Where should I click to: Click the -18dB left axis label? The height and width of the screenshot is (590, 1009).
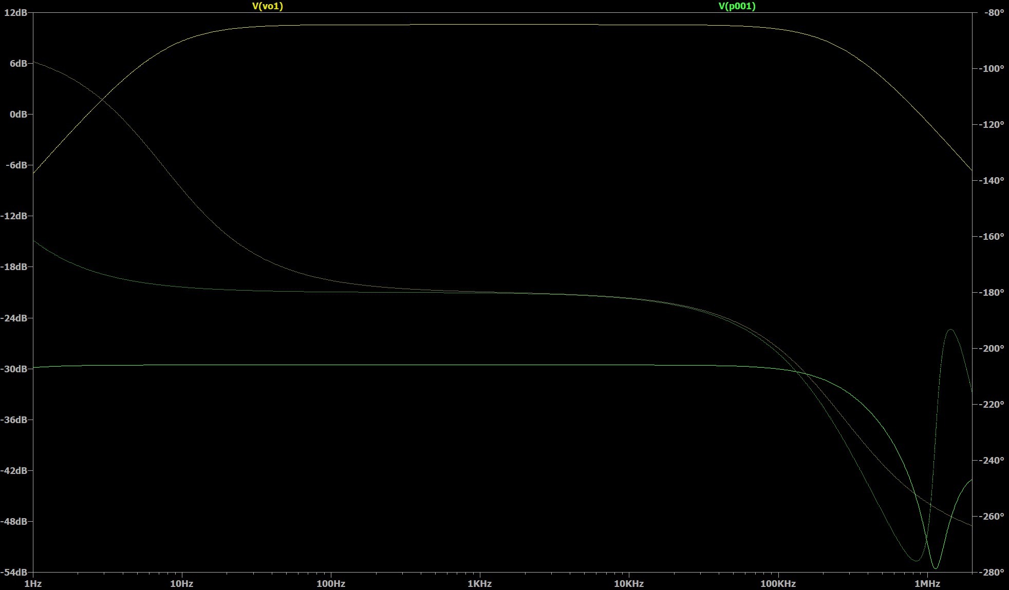pos(14,267)
